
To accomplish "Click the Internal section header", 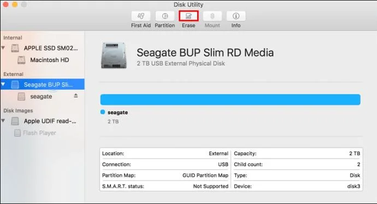I will pyautogui.click(x=13, y=38).
